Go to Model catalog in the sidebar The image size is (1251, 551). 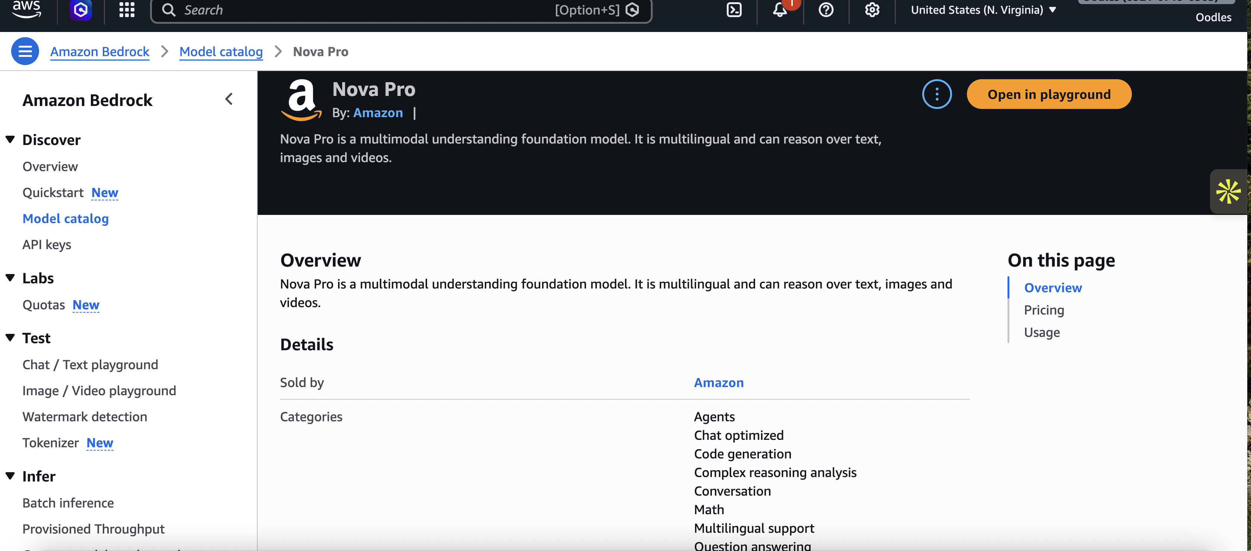point(66,218)
